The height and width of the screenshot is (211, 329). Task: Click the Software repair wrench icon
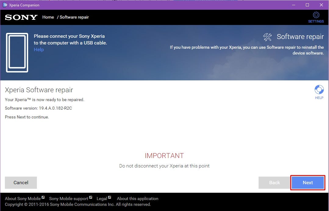coord(267,37)
